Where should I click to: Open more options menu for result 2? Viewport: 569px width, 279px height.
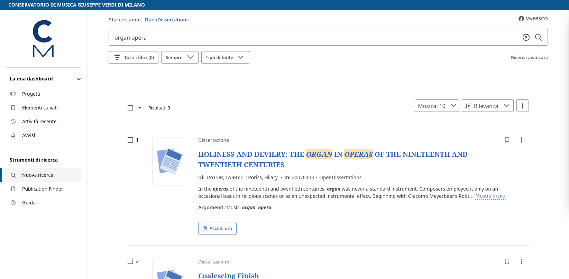pos(522,261)
